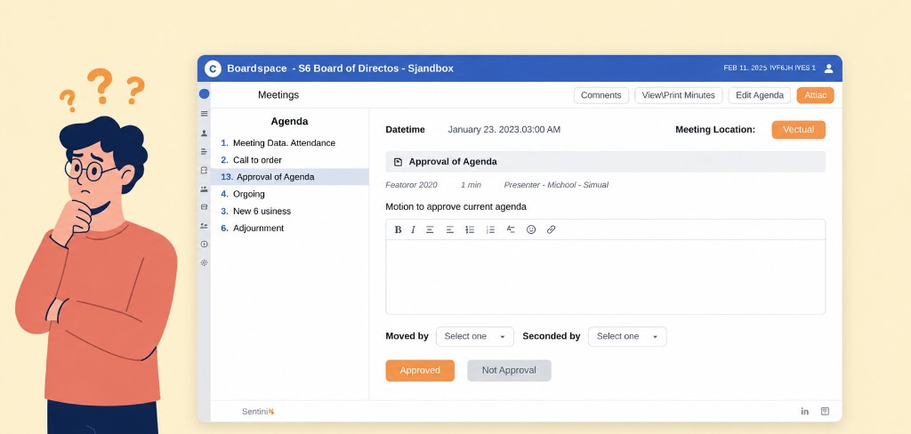Click the Not Approval button
This screenshot has height=434, width=911.
click(509, 371)
